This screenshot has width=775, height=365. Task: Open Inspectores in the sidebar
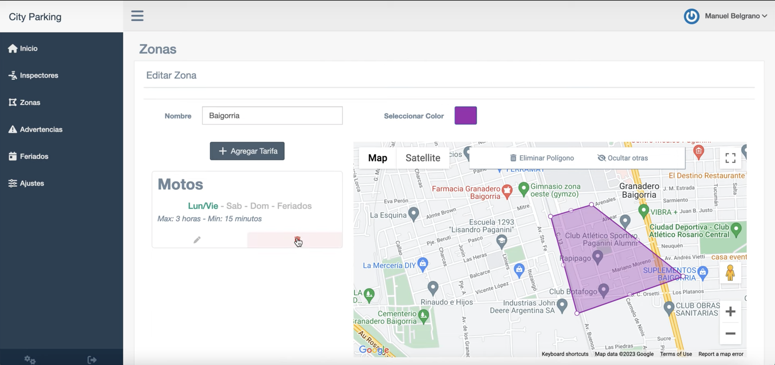click(39, 75)
